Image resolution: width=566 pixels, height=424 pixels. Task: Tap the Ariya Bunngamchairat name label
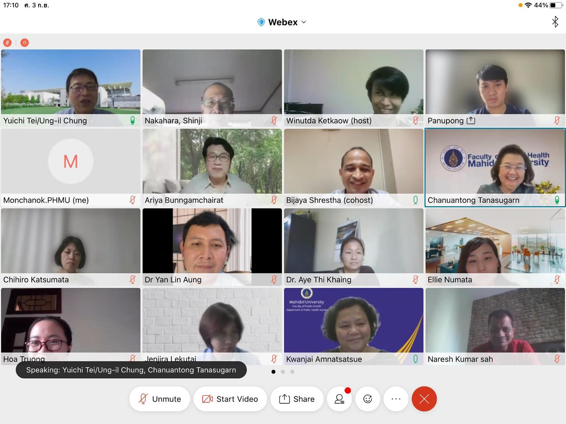184,200
